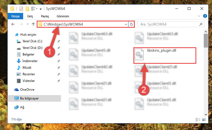Unpin Videolar using its pin icon

click(58, 81)
